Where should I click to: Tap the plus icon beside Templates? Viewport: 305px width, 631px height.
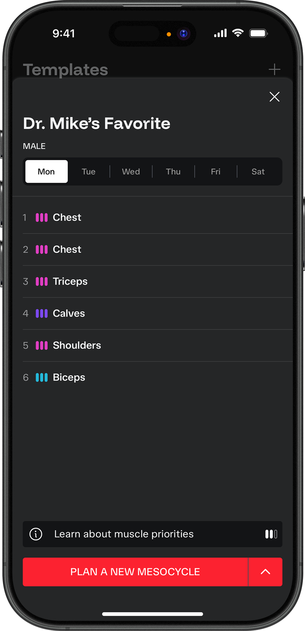tap(274, 69)
